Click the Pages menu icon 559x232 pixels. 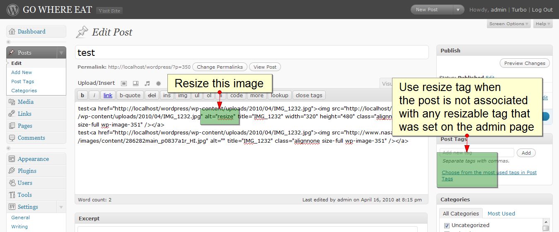click(12, 126)
